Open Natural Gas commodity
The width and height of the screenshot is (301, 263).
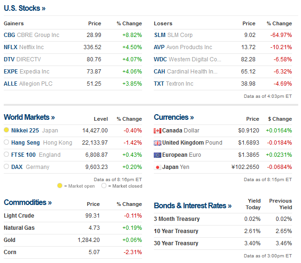(19, 228)
